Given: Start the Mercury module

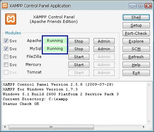Looking at the screenshot, I should point(79,65).
